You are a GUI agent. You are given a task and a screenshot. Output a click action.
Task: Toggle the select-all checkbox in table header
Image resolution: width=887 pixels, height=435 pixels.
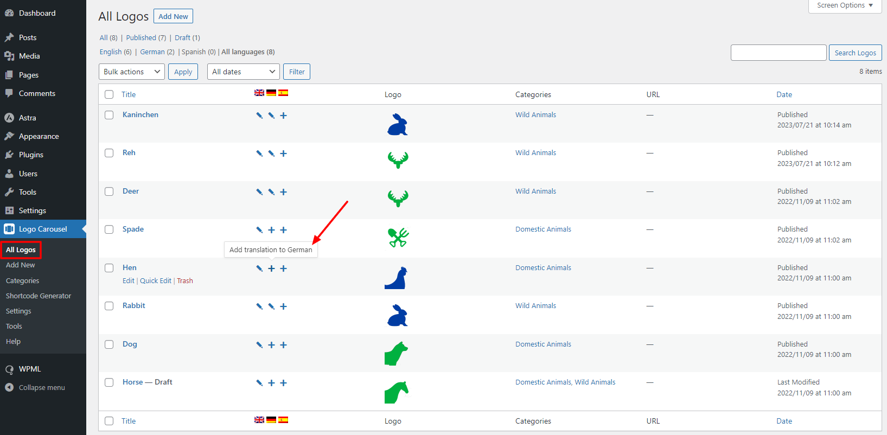tap(109, 94)
